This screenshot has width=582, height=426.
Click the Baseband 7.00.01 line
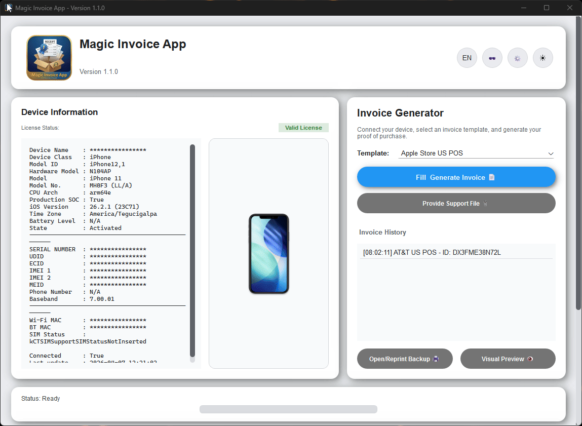71,299
